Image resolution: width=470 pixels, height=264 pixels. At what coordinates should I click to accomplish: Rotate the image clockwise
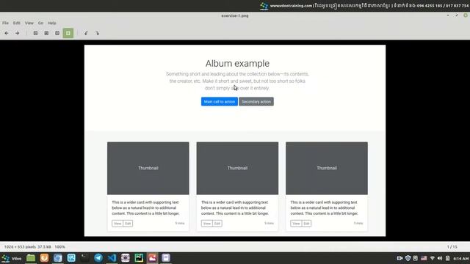[x=97, y=33]
